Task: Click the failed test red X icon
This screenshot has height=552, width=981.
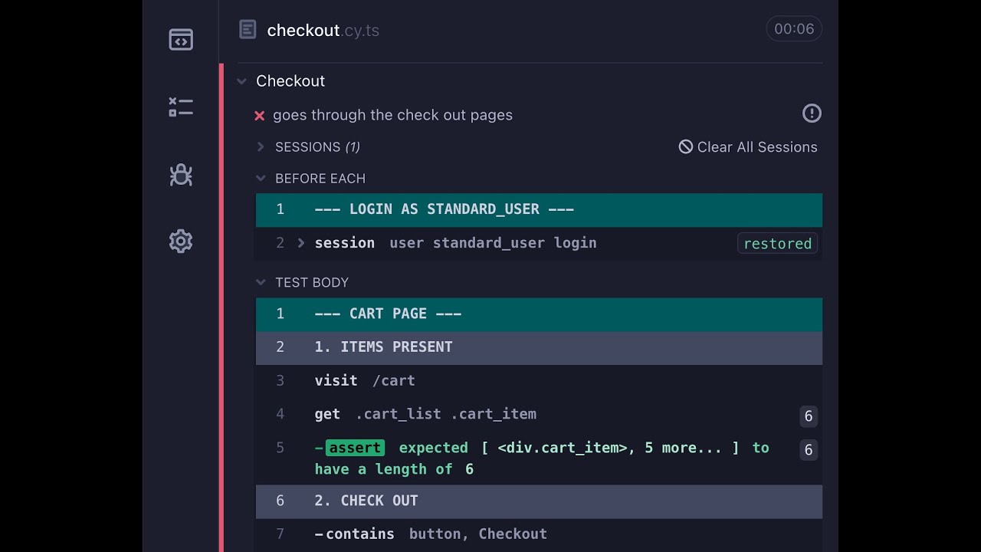Action: click(259, 116)
